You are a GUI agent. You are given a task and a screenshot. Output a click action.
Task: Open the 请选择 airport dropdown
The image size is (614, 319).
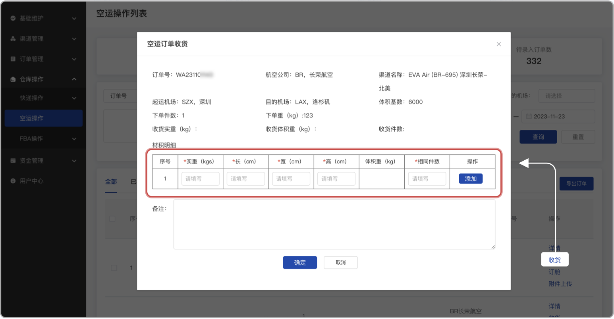coord(567,96)
